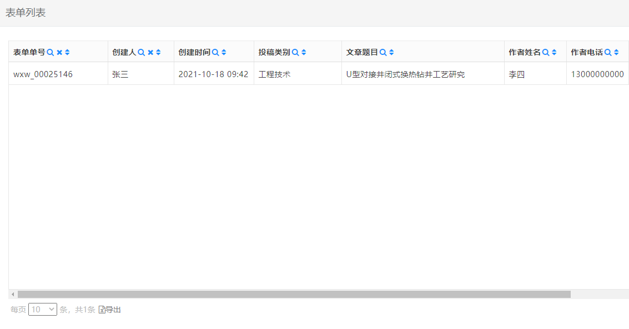Click the 创建时间 header label
The width and height of the screenshot is (629, 329).
194,52
